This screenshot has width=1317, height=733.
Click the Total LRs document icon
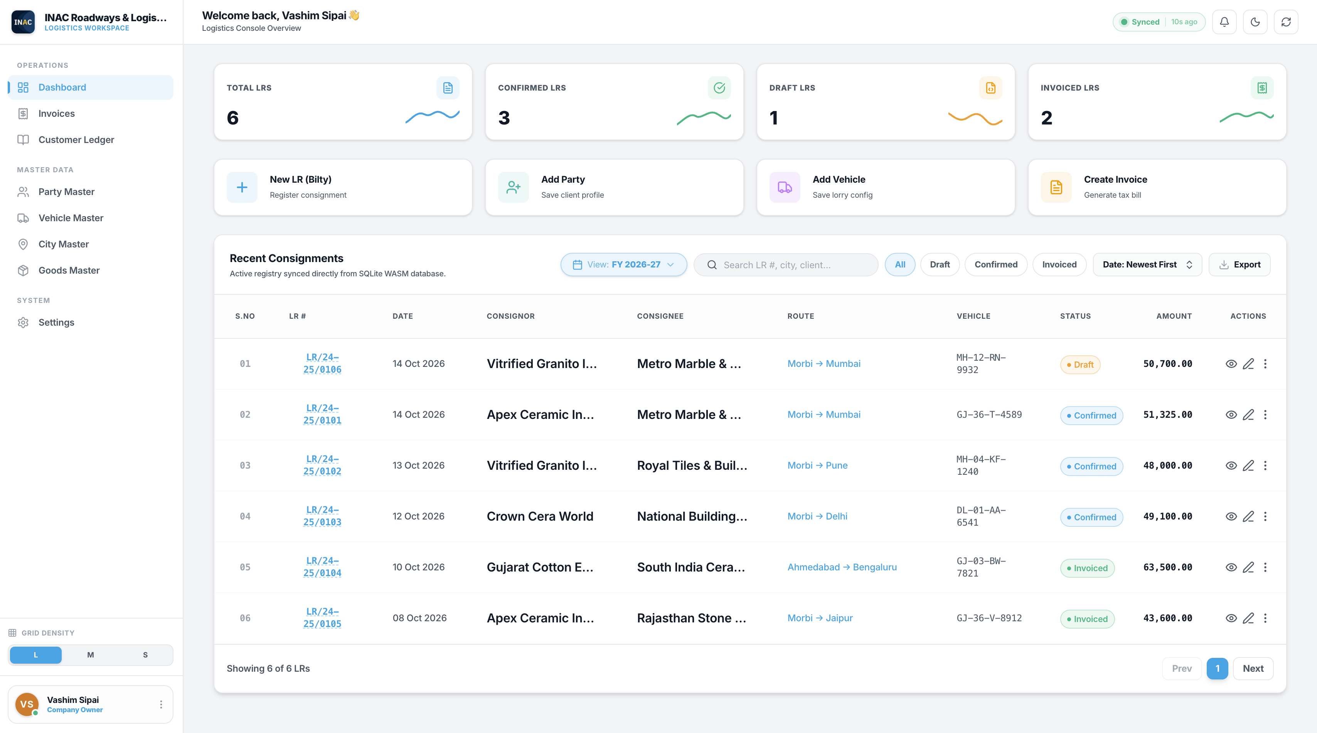tap(448, 88)
